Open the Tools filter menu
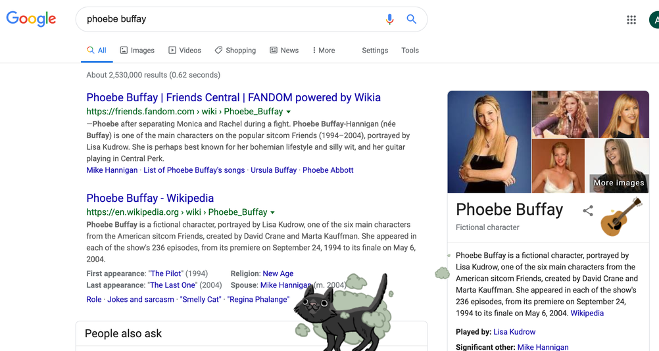The height and width of the screenshot is (351, 659). (x=410, y=51)
